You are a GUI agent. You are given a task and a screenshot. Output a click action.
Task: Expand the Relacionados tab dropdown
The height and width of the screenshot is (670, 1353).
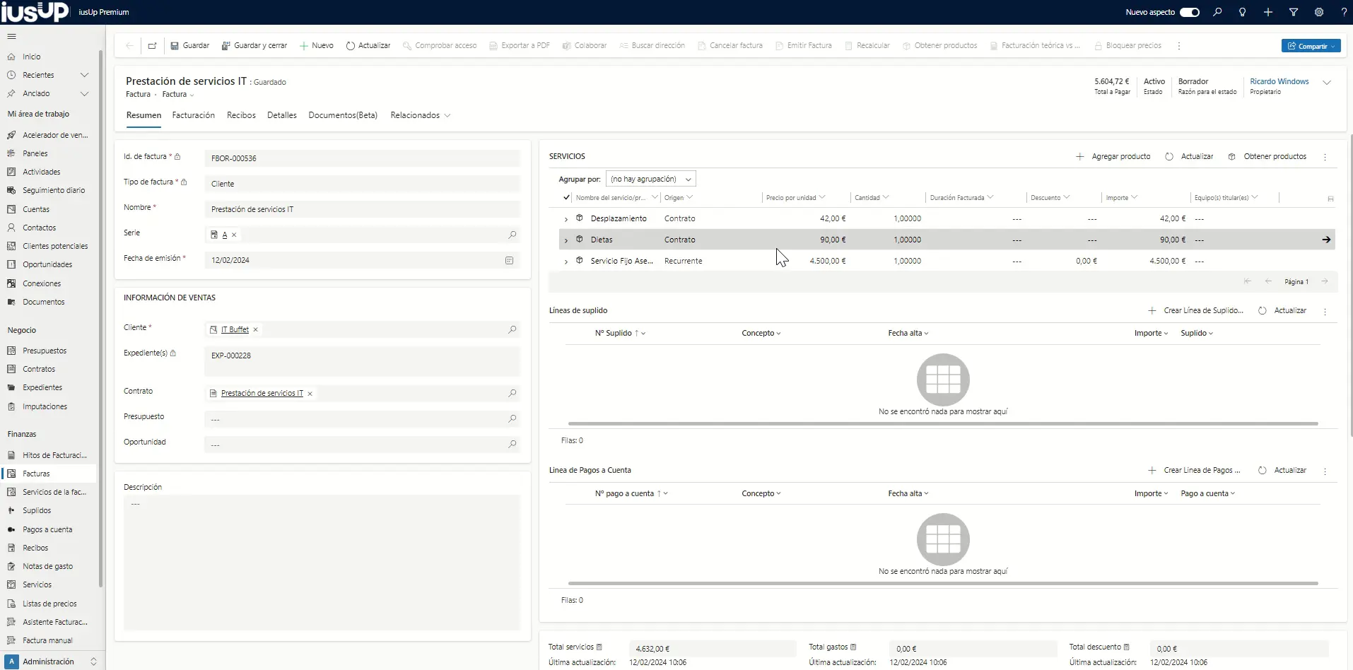coord(421,115)
